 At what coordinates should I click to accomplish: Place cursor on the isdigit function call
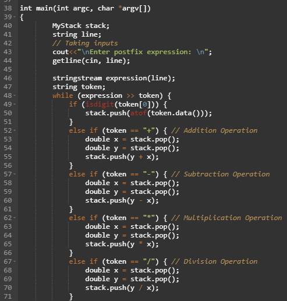[x=100, y=104]
